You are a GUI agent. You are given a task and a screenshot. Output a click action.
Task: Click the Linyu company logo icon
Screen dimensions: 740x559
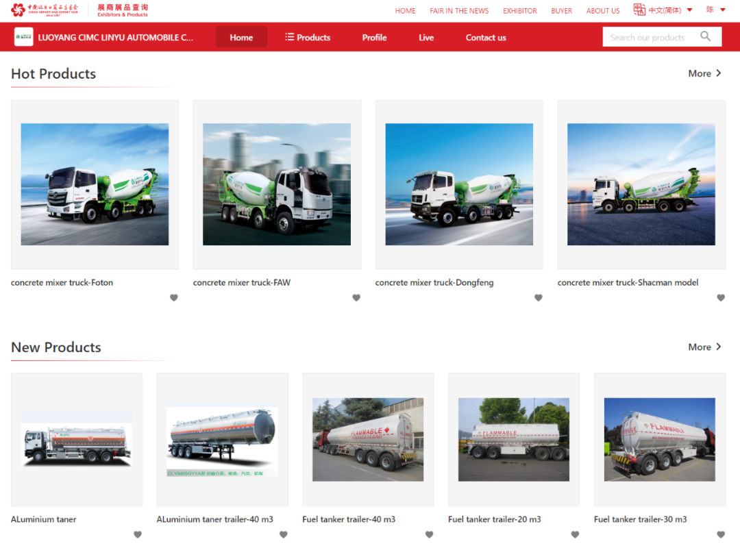tap(24, 37)
